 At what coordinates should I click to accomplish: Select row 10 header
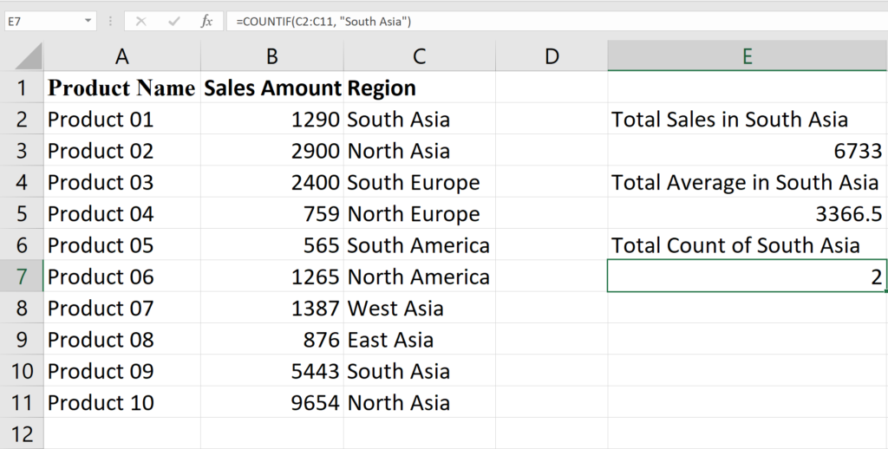pos(22,371)
